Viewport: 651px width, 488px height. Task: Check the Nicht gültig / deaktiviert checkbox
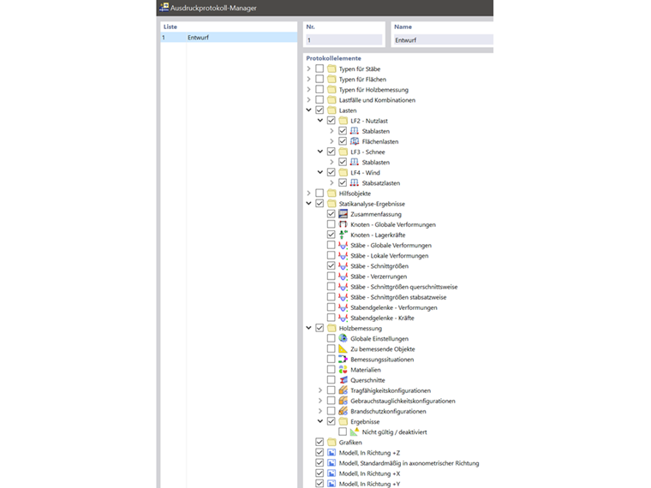pos(343,431)
